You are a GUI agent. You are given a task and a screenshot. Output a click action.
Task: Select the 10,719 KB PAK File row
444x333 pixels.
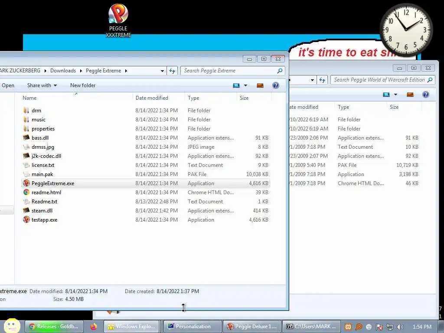tap(354, 165)
